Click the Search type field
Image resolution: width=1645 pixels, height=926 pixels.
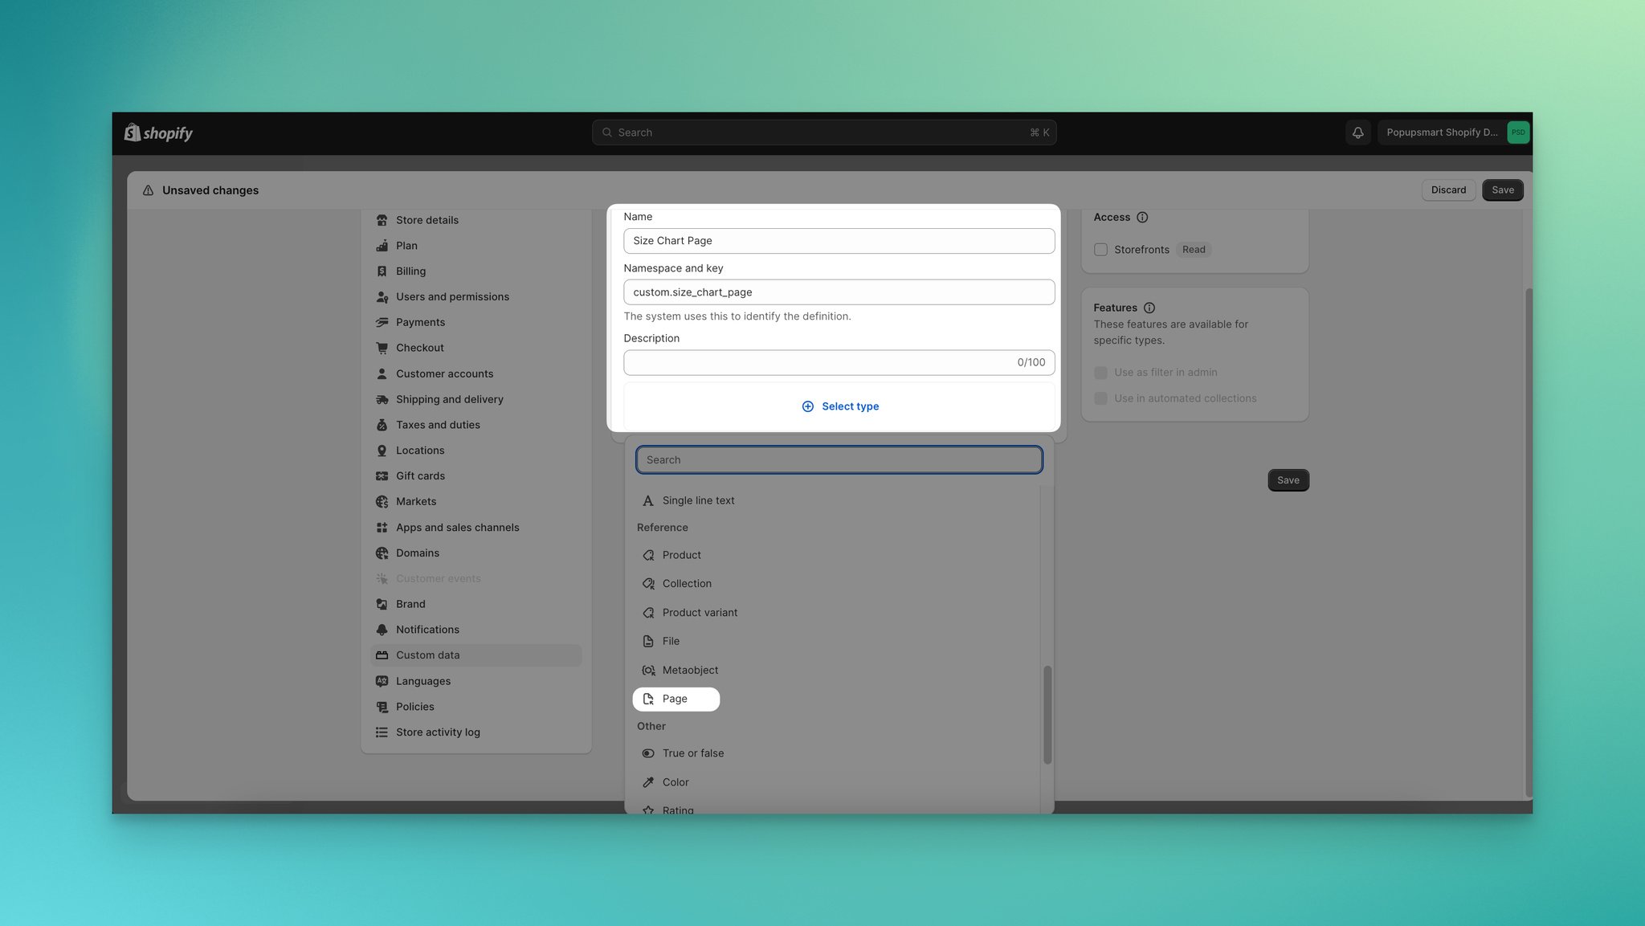click(839, 459)
